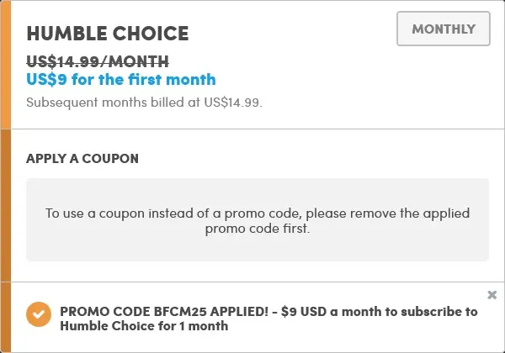Click orange stripe beside the promo message
The image size is (505, 353).
tap(5, 318)
